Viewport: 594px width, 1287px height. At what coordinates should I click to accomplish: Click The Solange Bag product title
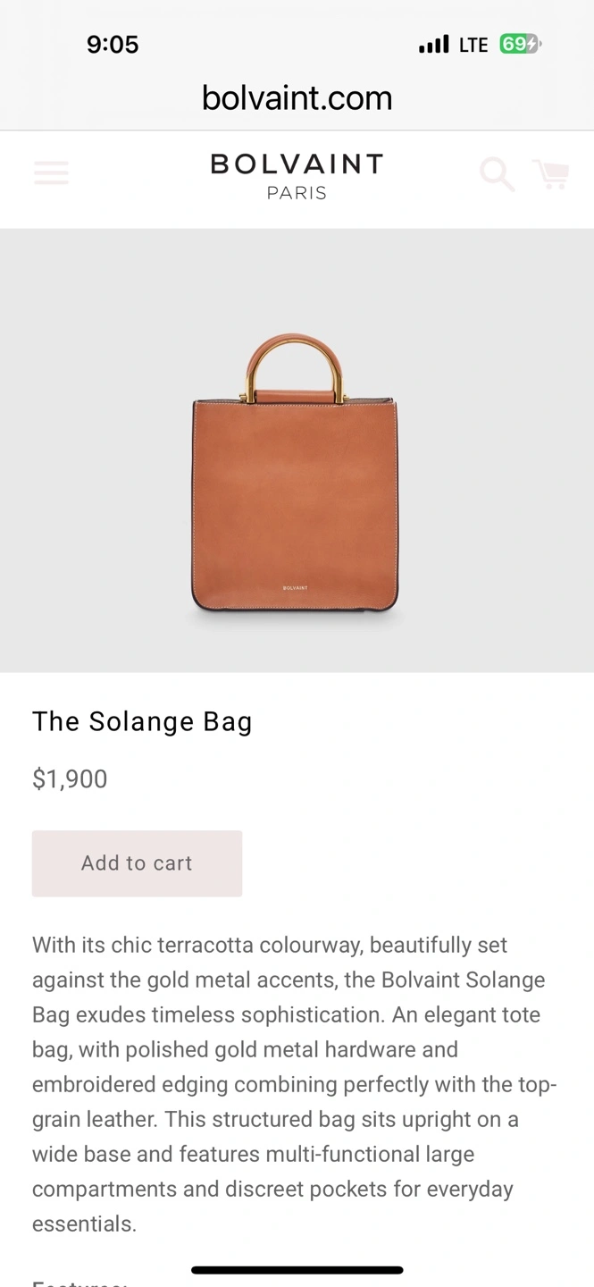[x=142, y=722]
